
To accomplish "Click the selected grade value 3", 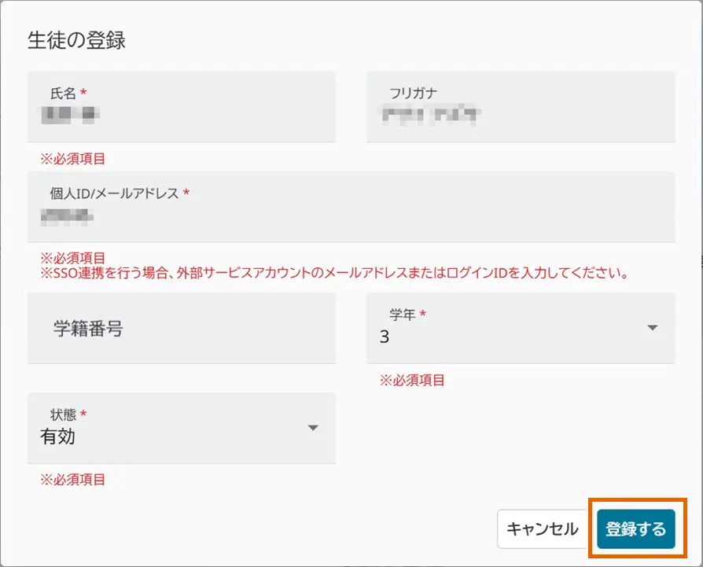I will pyautogui.click(x=385, y=337).
